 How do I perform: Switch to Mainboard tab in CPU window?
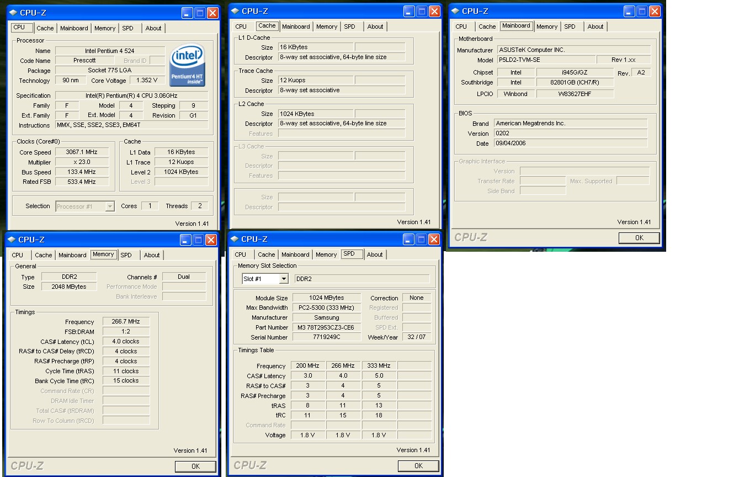click(74, 28)
